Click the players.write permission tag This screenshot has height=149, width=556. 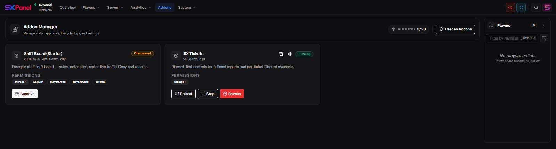click(x=81, y=82)
